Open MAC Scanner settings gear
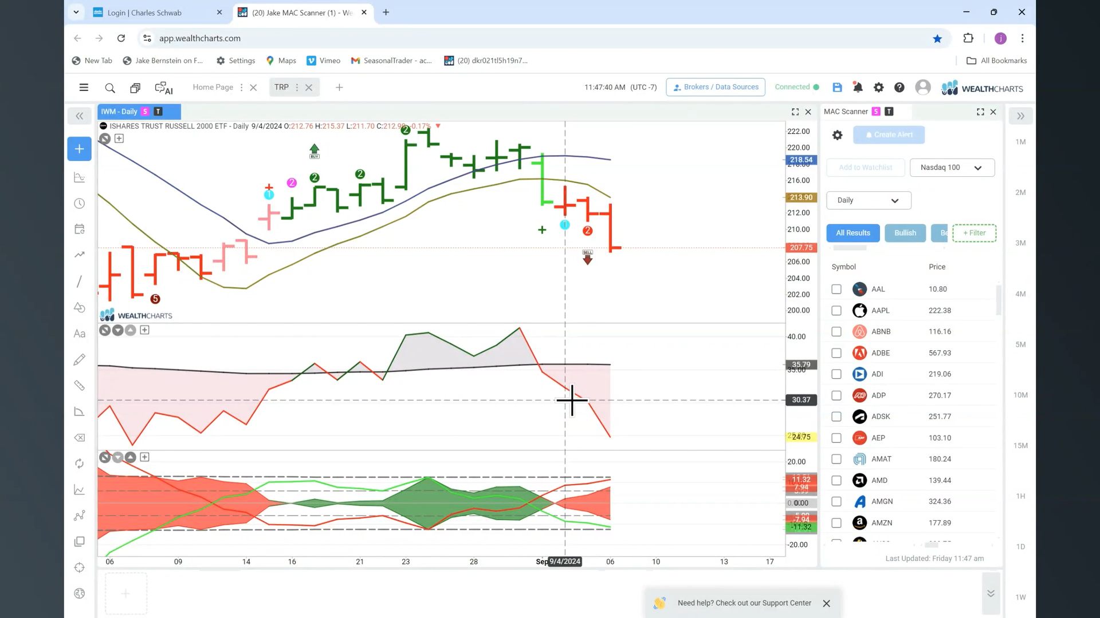The image size is (1100, 618). pos(837,135)
